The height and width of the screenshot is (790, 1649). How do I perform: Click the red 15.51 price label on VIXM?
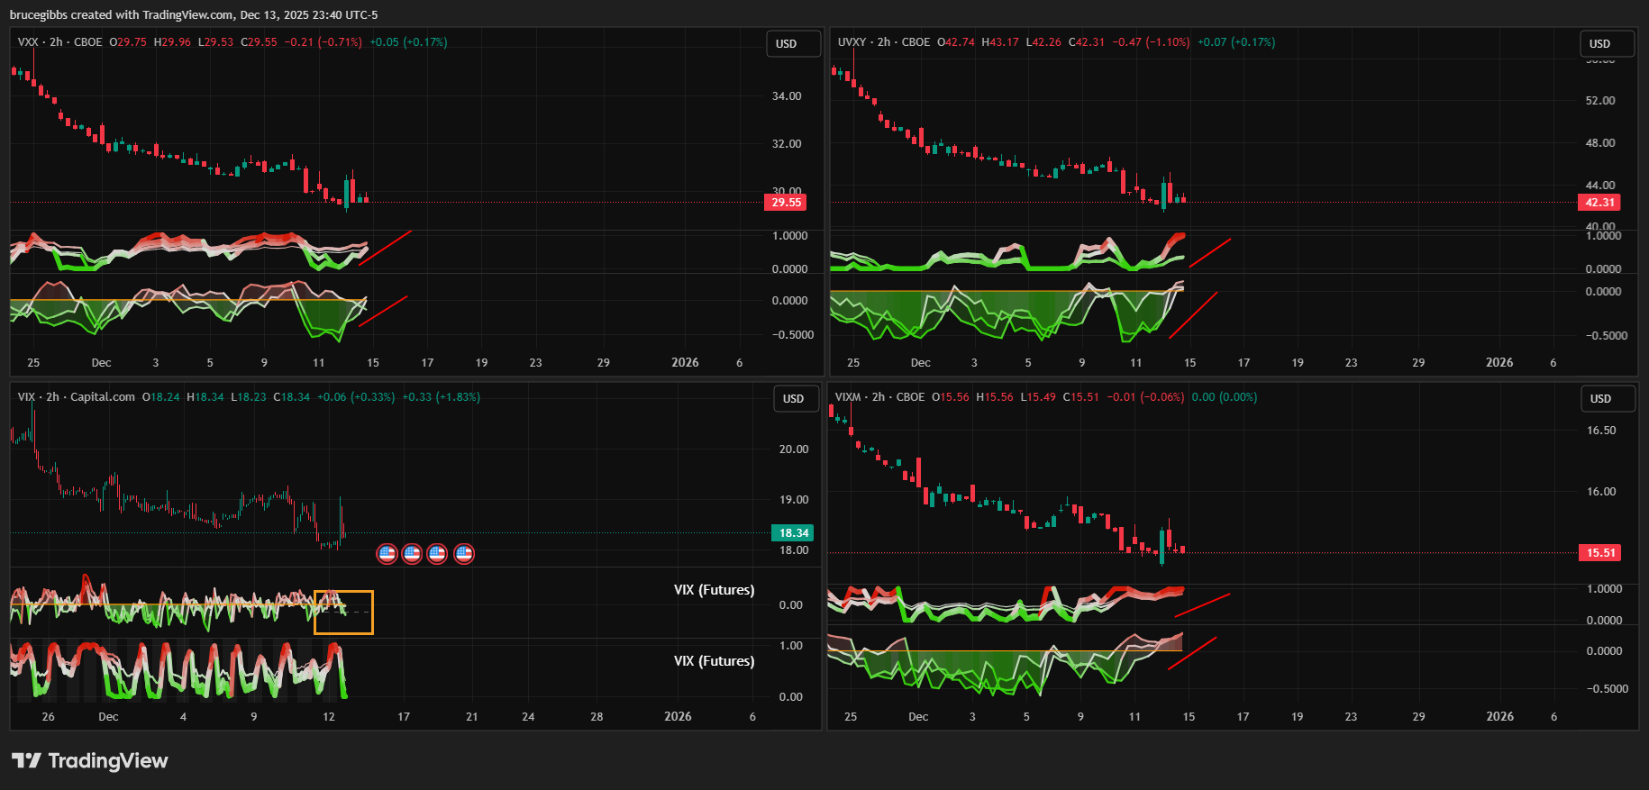1599,553
